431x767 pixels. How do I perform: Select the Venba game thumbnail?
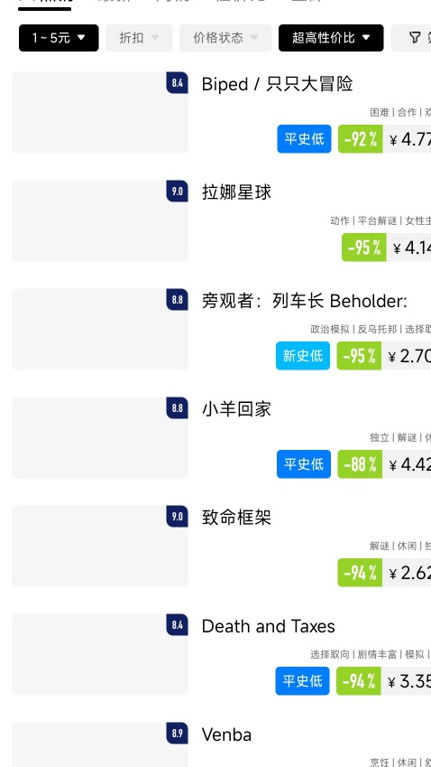(x=100, y=744)
